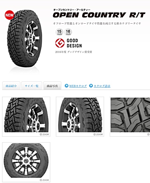This screenshot has height=183, width=150.
Task: Zoom the second right-angle tire photo
Action: (x=98, y=134)
